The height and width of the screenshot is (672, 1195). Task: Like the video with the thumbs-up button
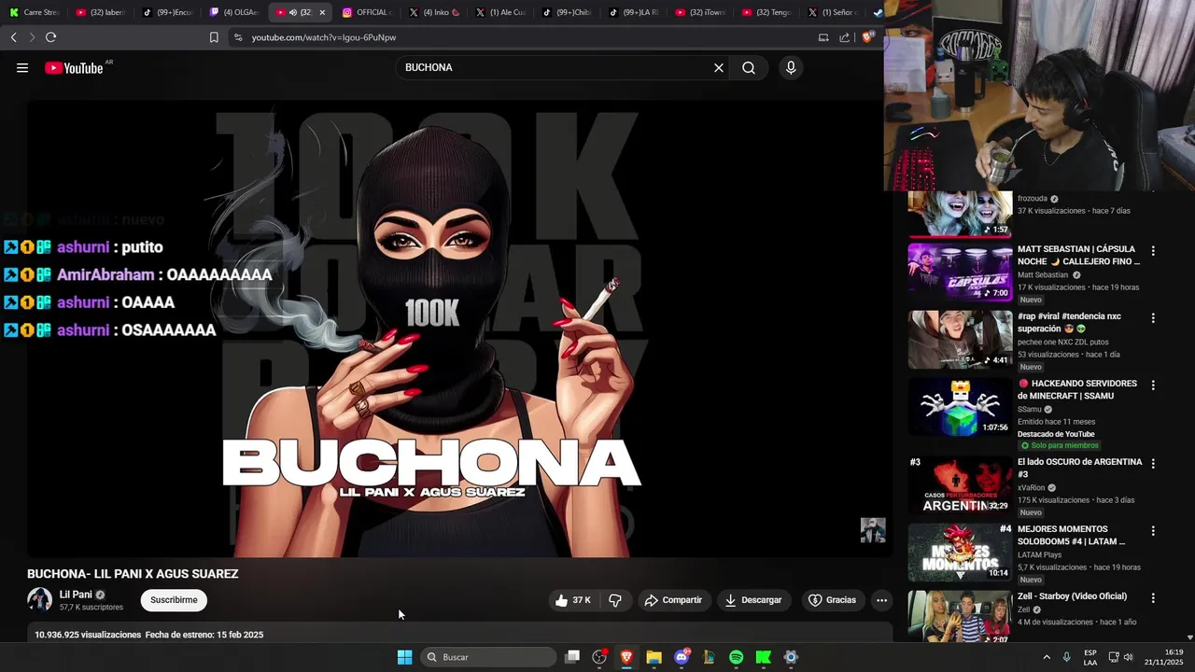(573, 600)
